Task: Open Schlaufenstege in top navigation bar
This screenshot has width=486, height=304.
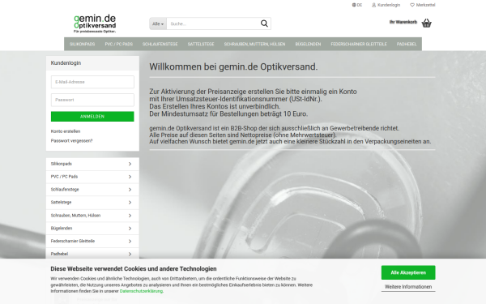Action: [x=160, y=44]
